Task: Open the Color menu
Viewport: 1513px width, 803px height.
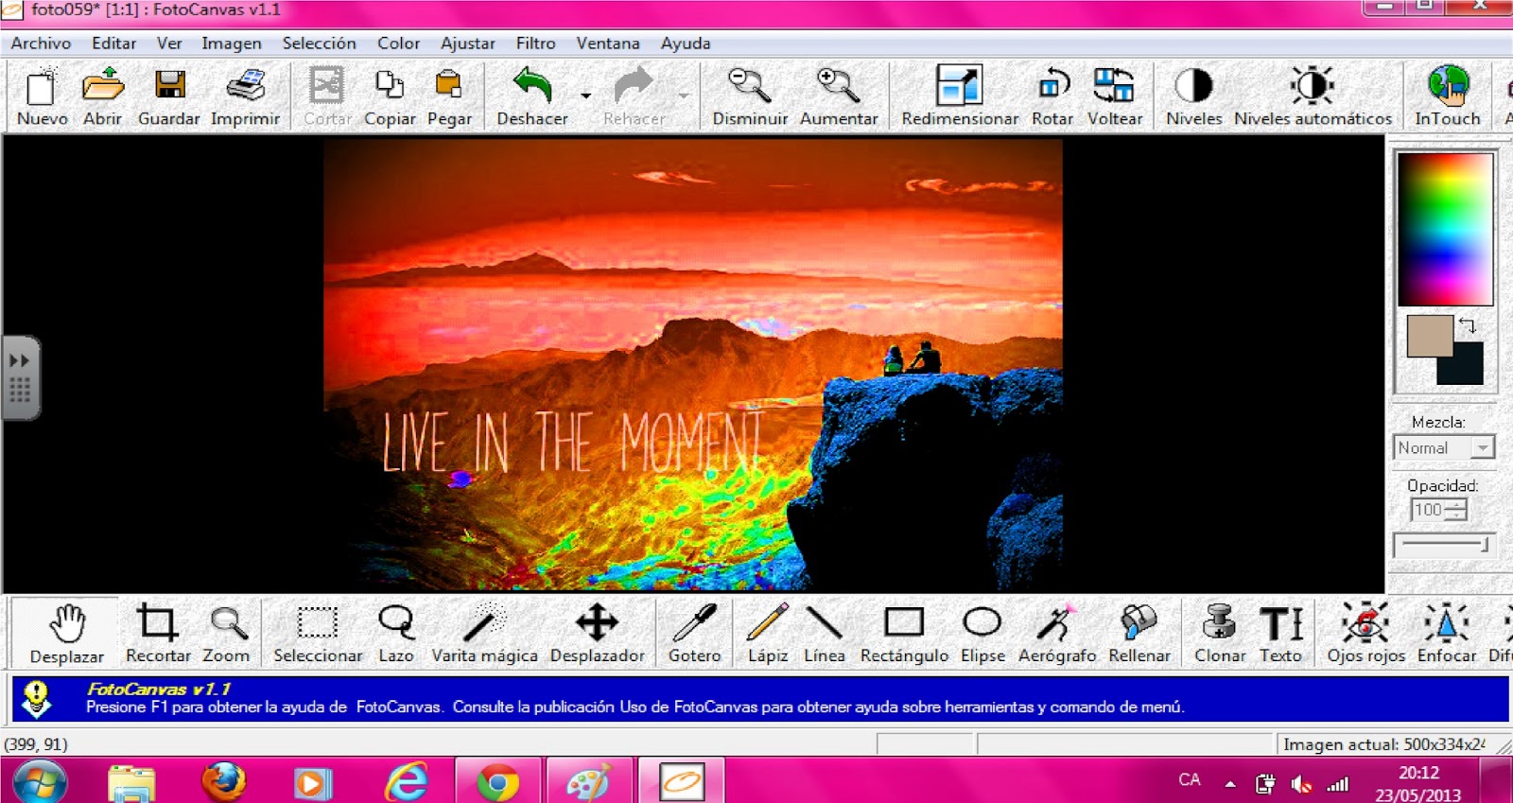Action: coord(398,44)
